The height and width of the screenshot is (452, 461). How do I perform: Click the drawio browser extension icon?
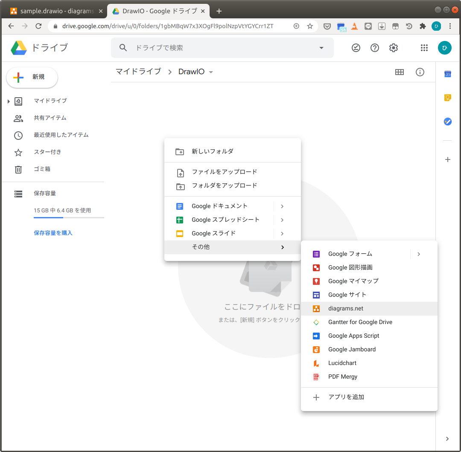pos(354,26)
